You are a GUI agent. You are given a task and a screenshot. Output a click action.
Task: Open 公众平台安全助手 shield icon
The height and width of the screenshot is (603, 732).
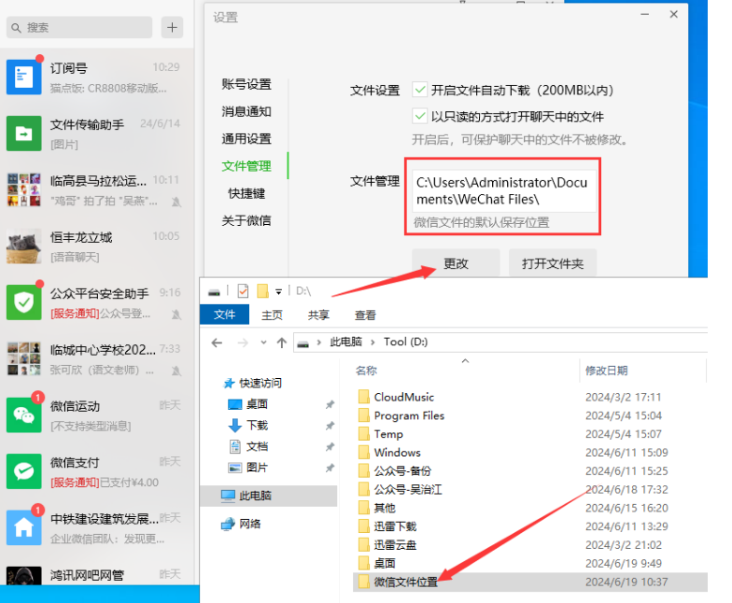pyautogui.click(x=24, y=302)
